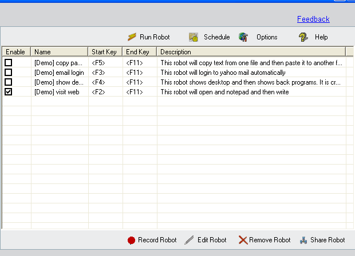Click <F11> end key in visit web row

140,92
